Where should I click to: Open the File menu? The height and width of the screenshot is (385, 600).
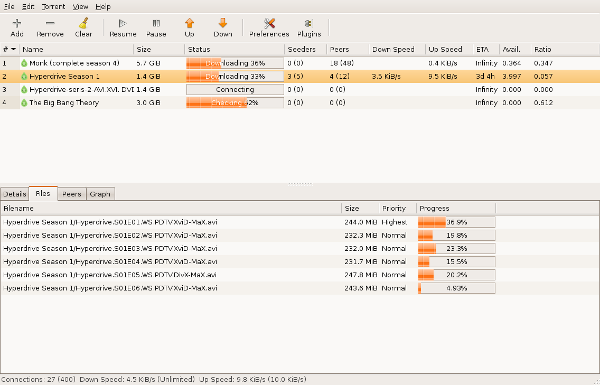[9, 6]
